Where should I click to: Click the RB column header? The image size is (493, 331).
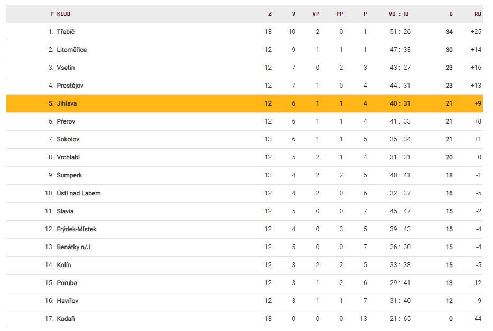(x=478, y=14)
